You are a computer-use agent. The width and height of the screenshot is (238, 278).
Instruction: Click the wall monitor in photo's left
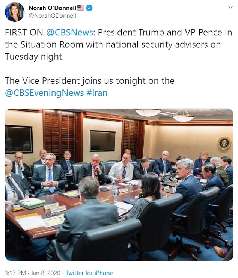coord(19,139)
